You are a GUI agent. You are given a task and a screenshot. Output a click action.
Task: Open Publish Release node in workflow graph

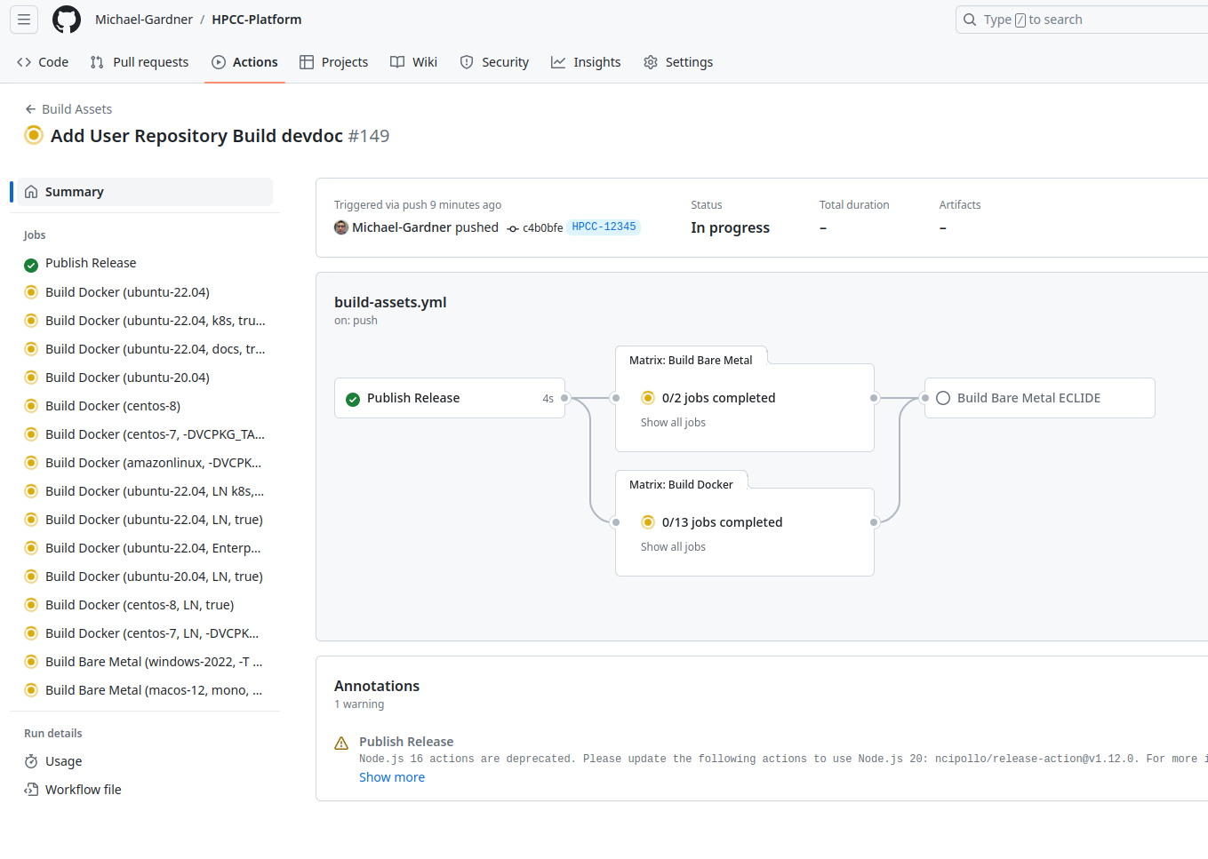(450, 398)
